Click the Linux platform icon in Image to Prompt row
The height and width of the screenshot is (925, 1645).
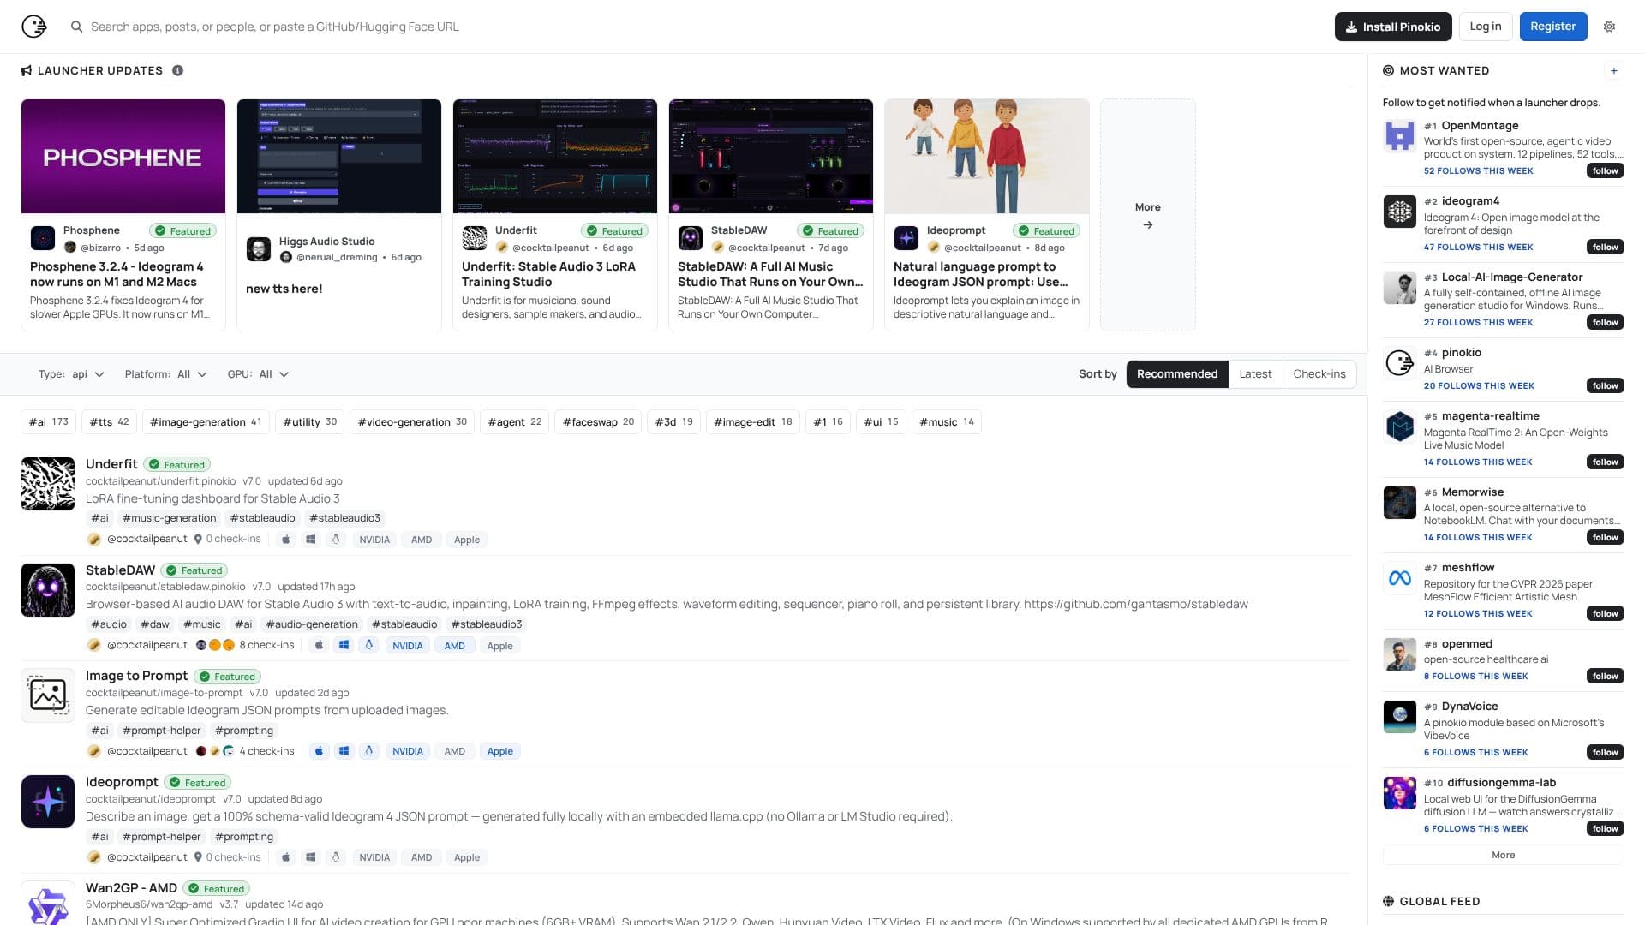[x=369, y=751]
